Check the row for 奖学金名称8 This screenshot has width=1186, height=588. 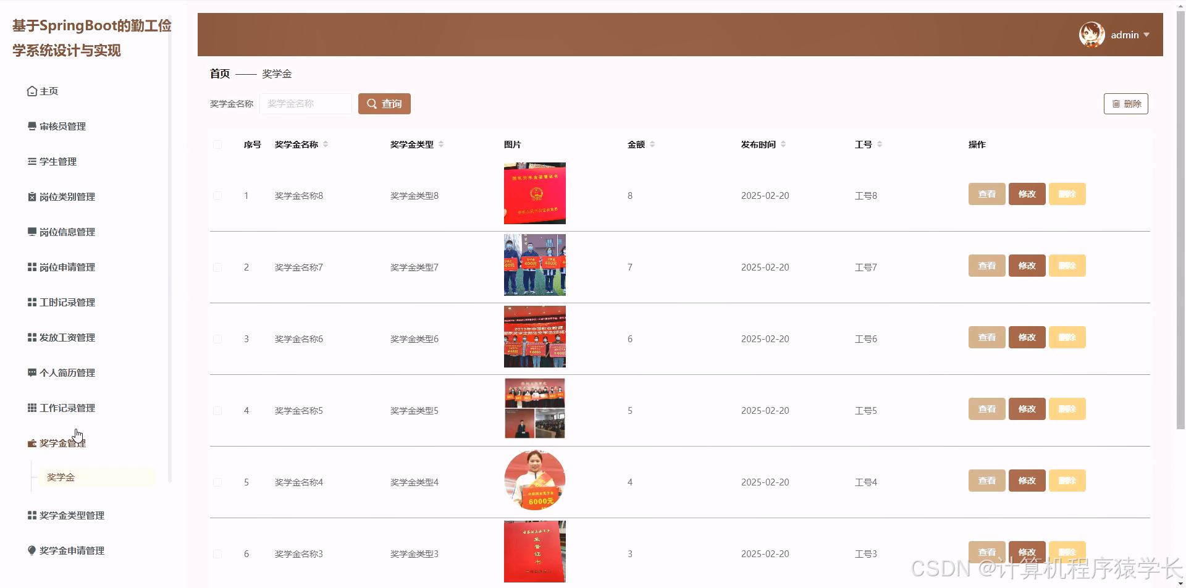click(x=217, y=196)
